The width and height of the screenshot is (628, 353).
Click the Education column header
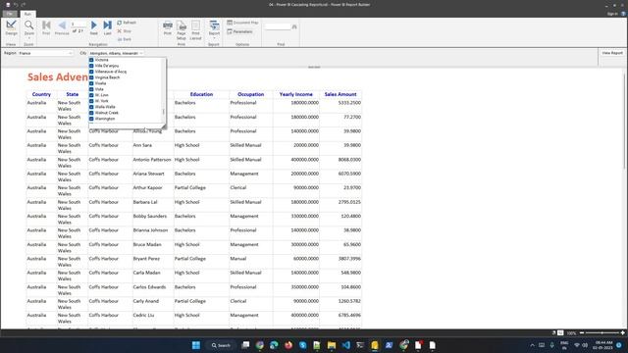point(201,94)
